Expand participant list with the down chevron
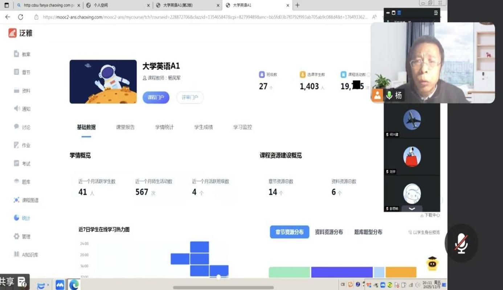The width and height of the screenshot is (503, 290). point(412,209)
